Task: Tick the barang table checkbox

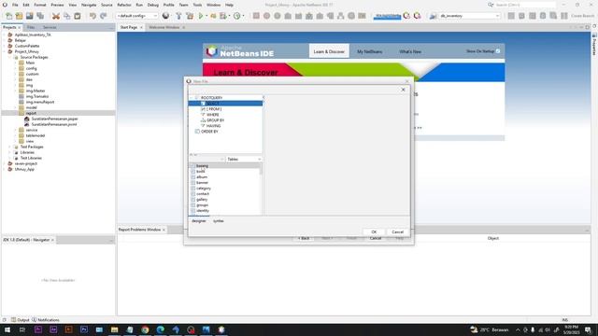Action: tap(193, 166)
